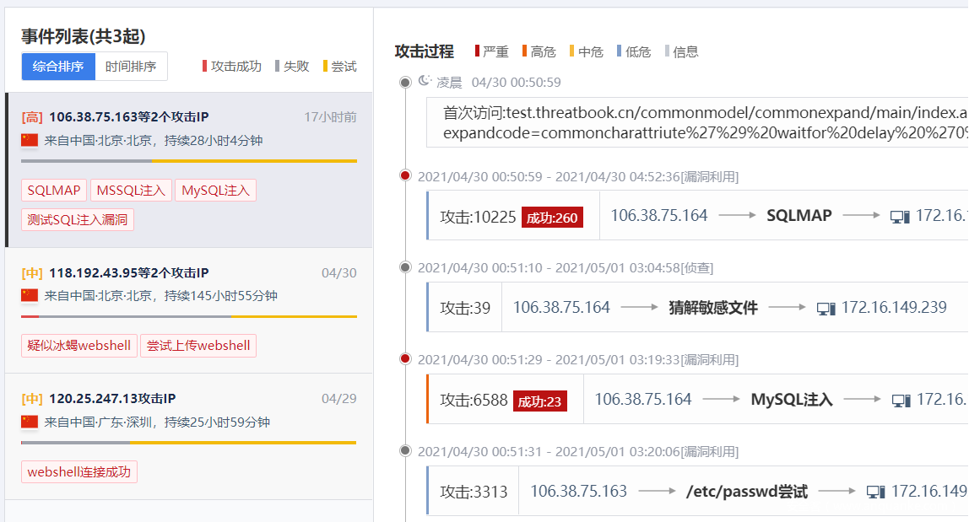Click the SQLMAP tag

tap(54, 191)
